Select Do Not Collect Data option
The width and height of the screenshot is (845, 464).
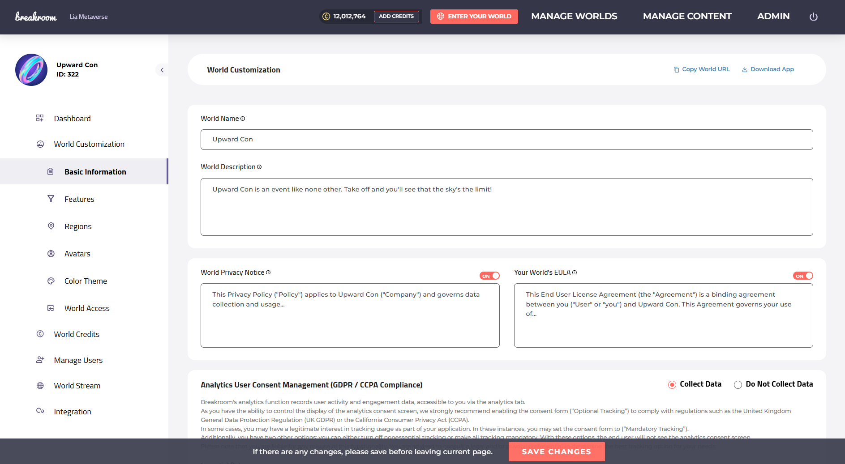[738, 385]
